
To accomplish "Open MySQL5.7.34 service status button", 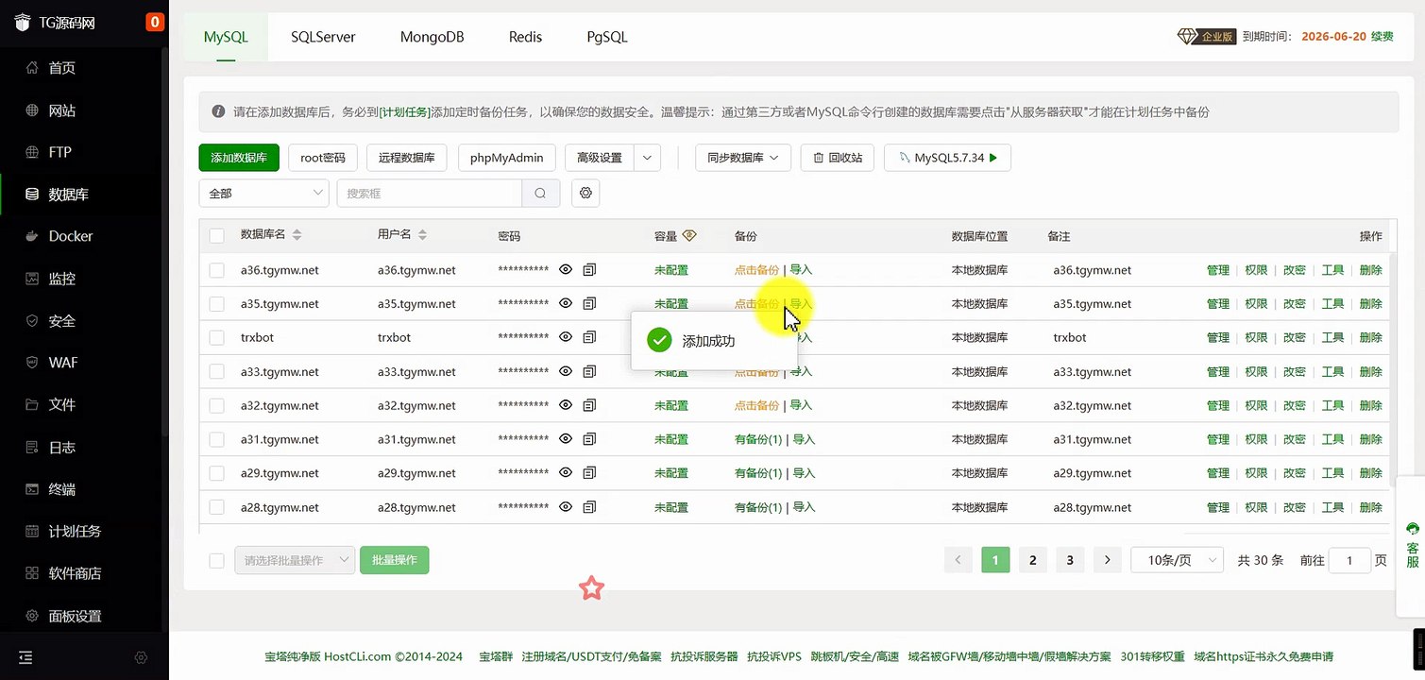I will (947, 158).
